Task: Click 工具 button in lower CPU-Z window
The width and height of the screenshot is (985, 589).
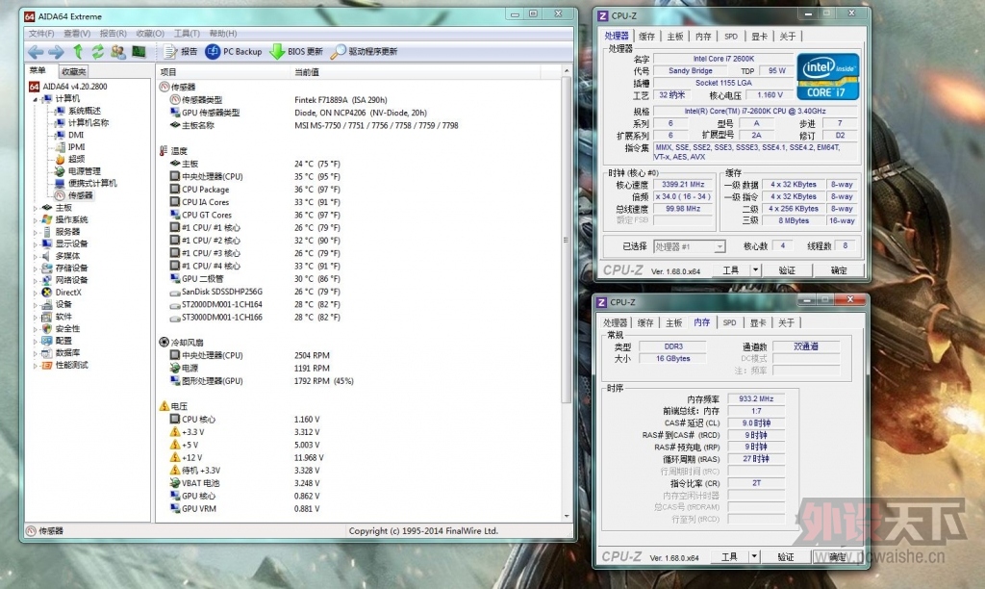Action: [729, 557]
